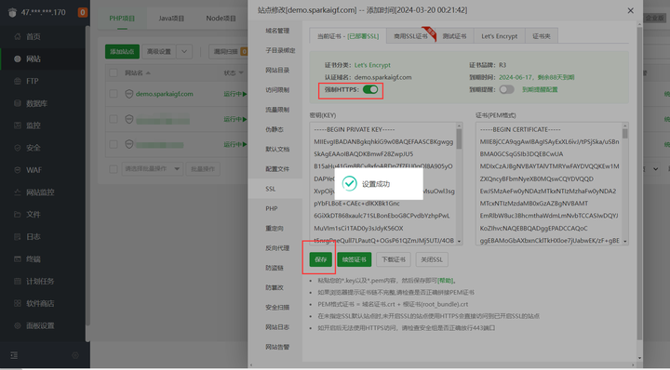670x370 pixels.
Task: Click the close SSL button
Action: click(x=432, y=259)
